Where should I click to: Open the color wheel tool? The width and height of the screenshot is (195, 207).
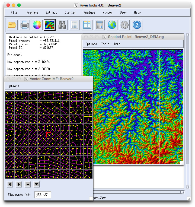coord(37,25)
